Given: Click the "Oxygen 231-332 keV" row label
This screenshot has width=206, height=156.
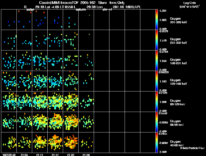Looking at the screenshot, I should point(178,41).
